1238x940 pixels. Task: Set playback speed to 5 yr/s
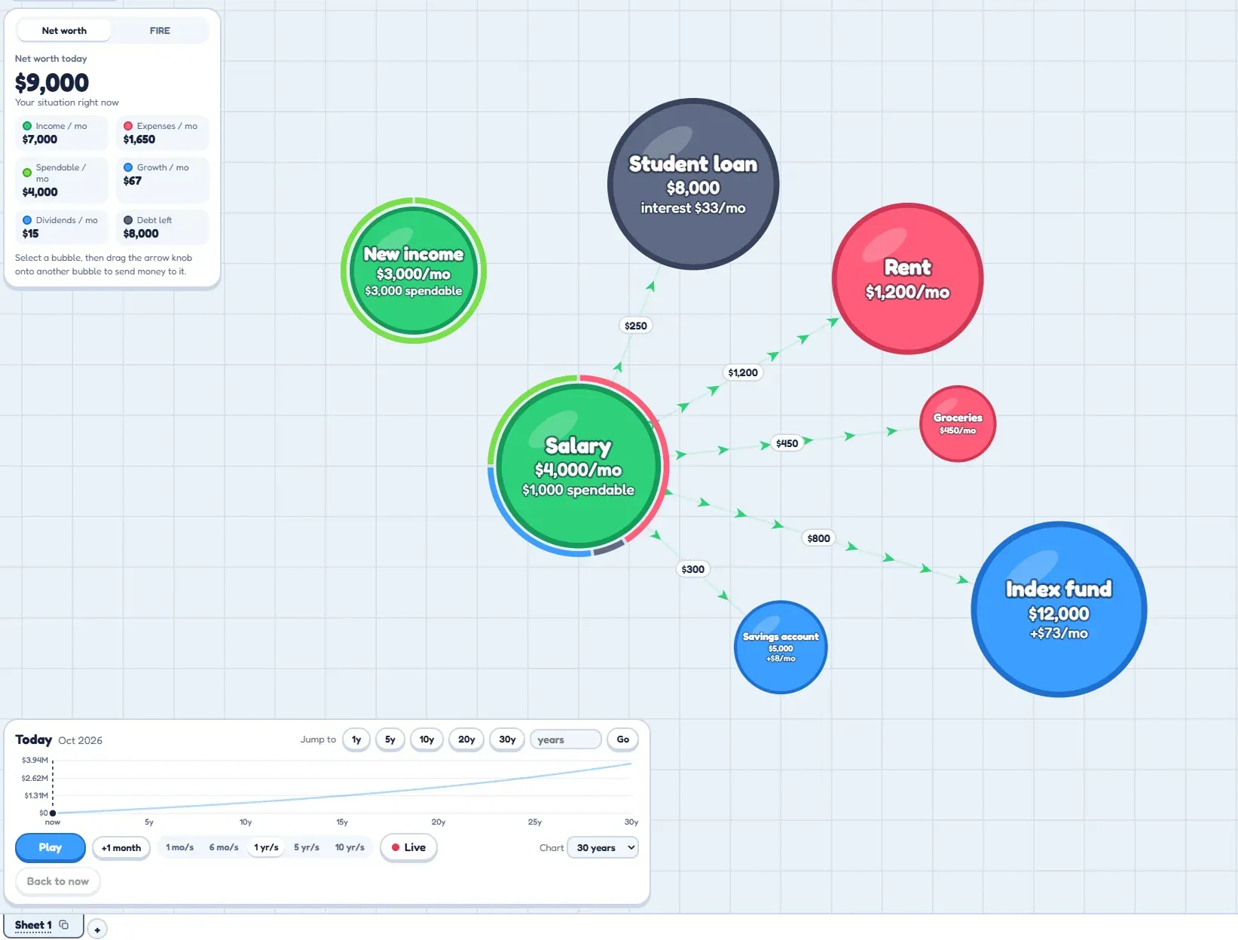pyautogui.click(x=307, y=847)
